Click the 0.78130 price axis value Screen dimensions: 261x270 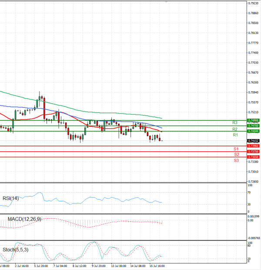coord(254,33)
